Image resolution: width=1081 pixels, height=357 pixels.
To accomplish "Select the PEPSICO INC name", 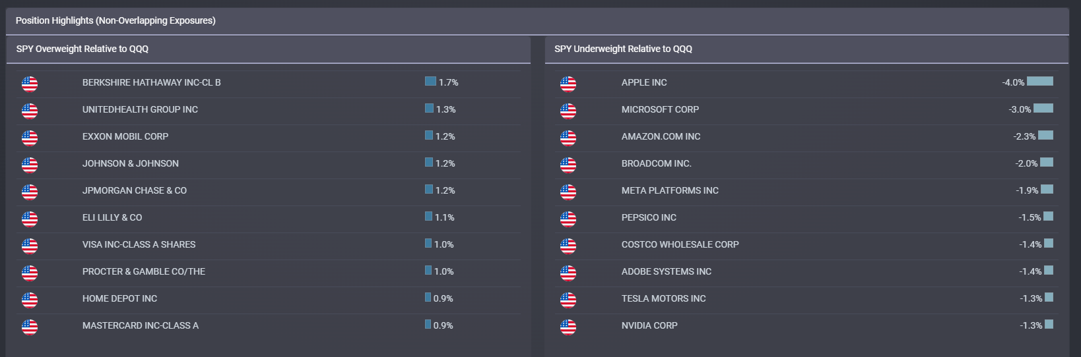I will coord(649,217).
